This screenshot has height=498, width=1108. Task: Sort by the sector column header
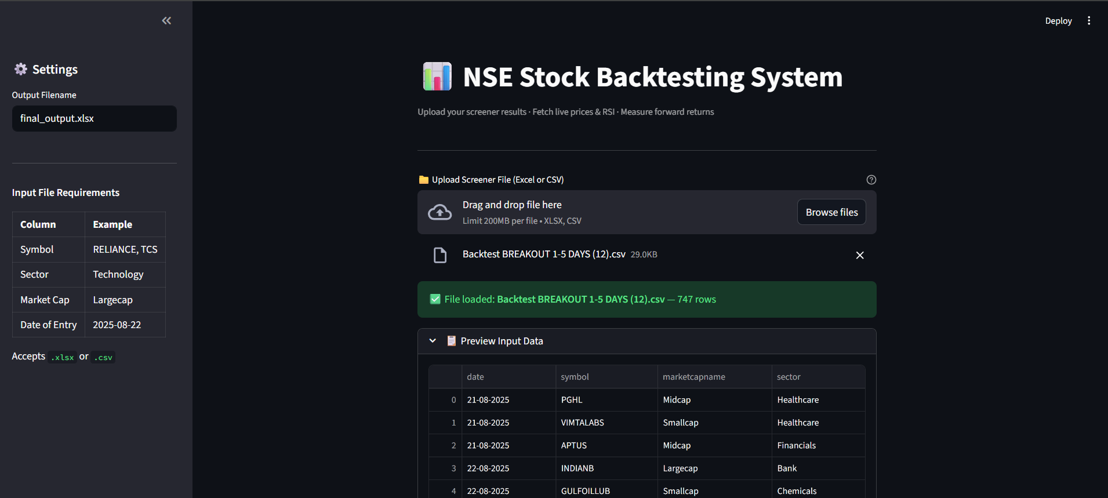(x=818, y=377)
